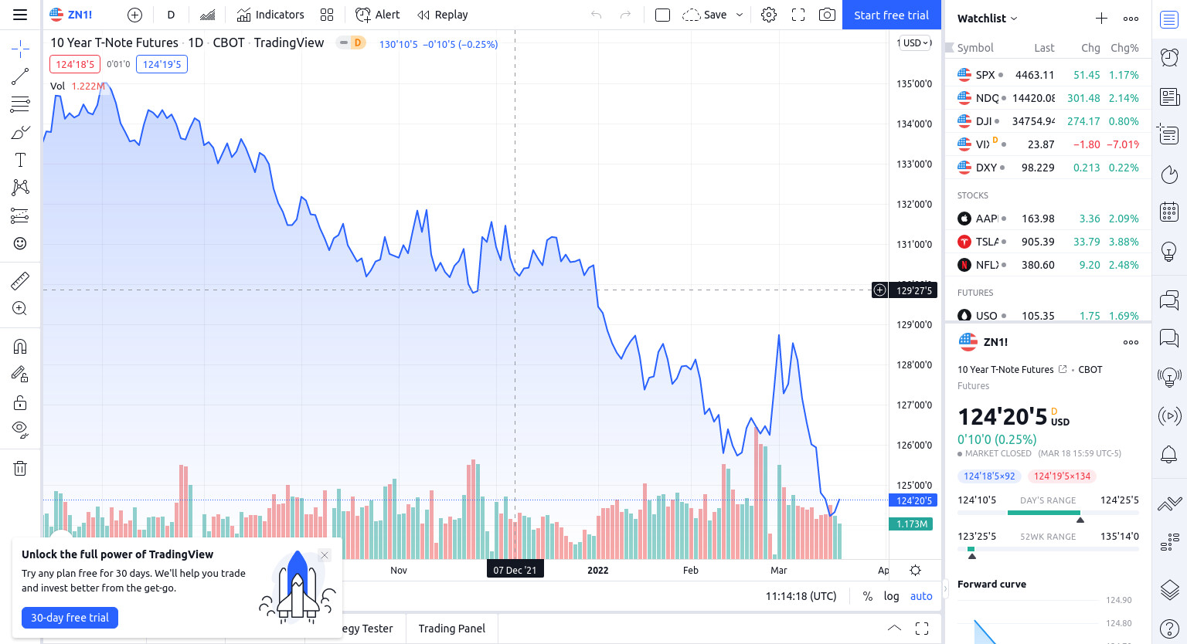1187x644 pixels.
Task: Activate the zoom in tool
Action: click(x=20, y=308)
